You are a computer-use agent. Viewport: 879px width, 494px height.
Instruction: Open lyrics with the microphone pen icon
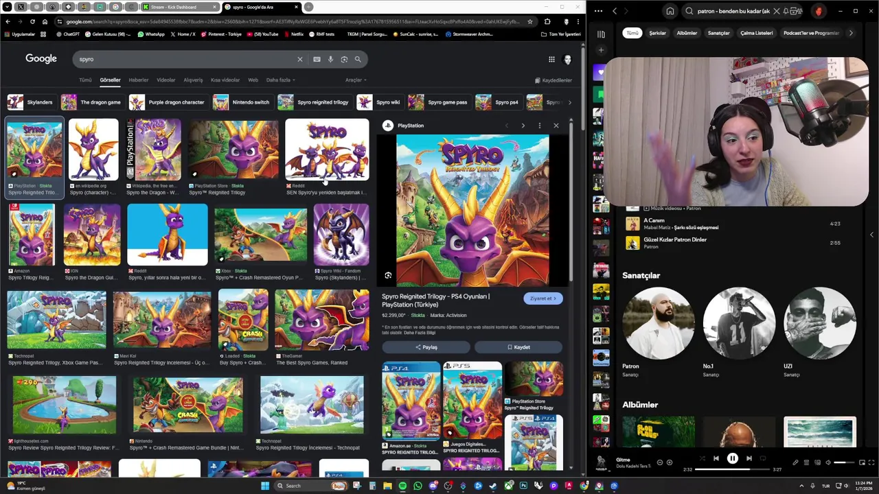tap(796, 462)
